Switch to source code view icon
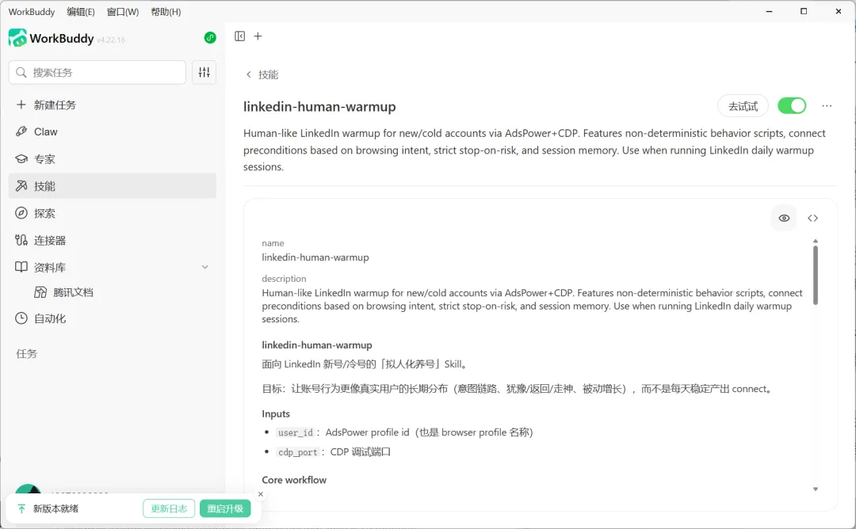The image size is (856, 529). coord(813,218)
